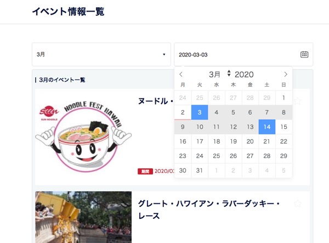Select March 23 in the calendar
Screen dimensions: 329x243
click(x=183, y=156)
